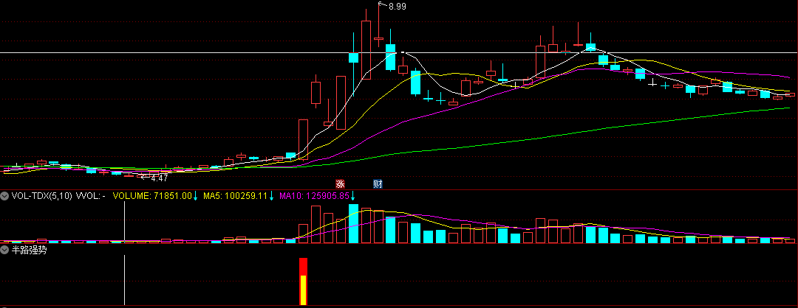The width and height of the screenshot is (798, 308).
Task: Select the red-yellow 半路强势 signal bar
Action: pyautogui.click(x=304, y=281)
